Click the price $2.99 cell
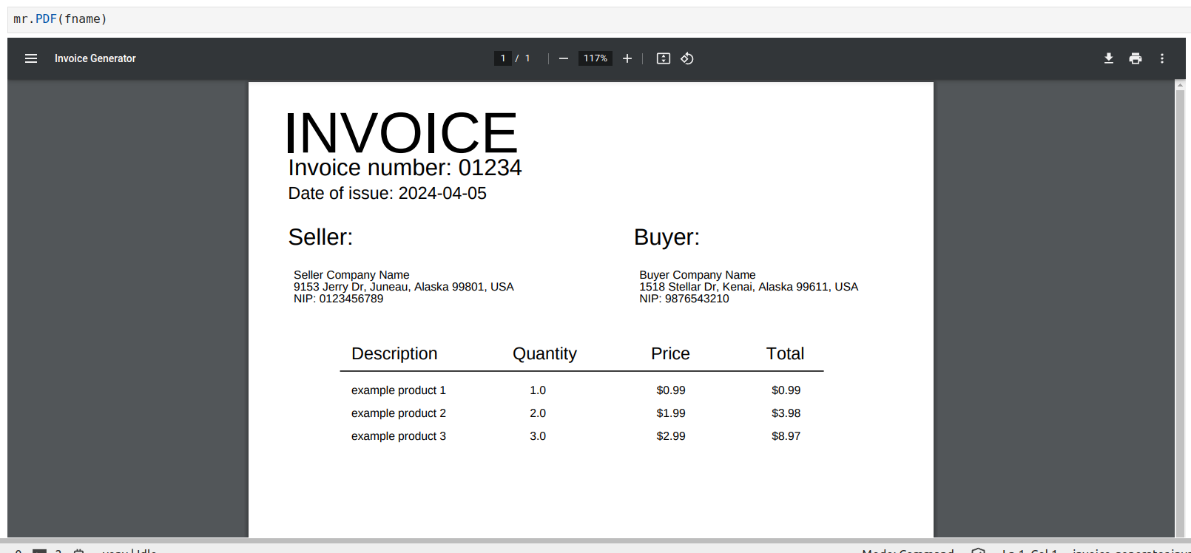The height and width of the screenshot is (553, 1191). (x=671, y=436)
